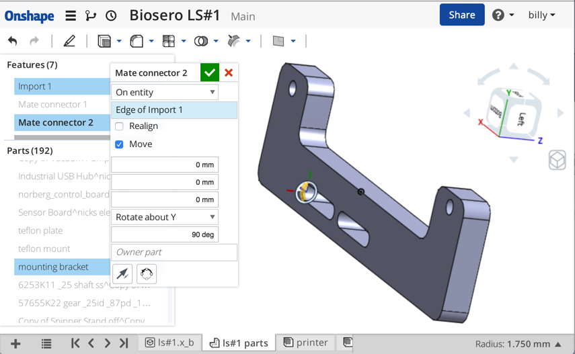Select 6253K11 _25 shaft part

pyautogui.click(x=84, y=285)
